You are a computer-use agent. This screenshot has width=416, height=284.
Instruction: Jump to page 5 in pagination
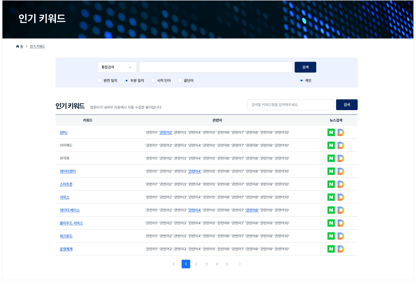pos(227,264)
